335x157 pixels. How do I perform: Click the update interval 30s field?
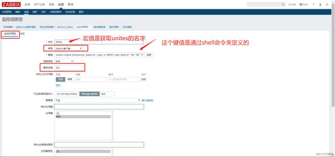[70, 68]
